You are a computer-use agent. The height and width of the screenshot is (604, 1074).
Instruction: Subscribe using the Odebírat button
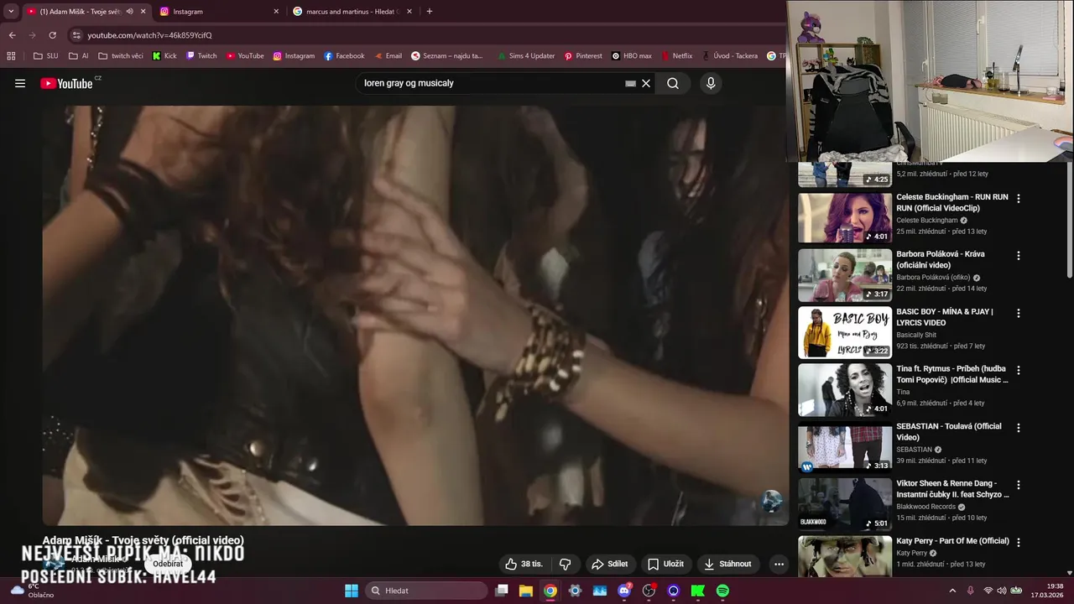pos(168,564)
